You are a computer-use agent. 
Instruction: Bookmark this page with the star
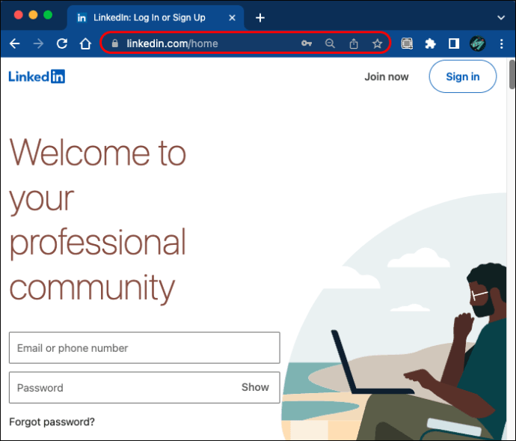tap(377, 43)
